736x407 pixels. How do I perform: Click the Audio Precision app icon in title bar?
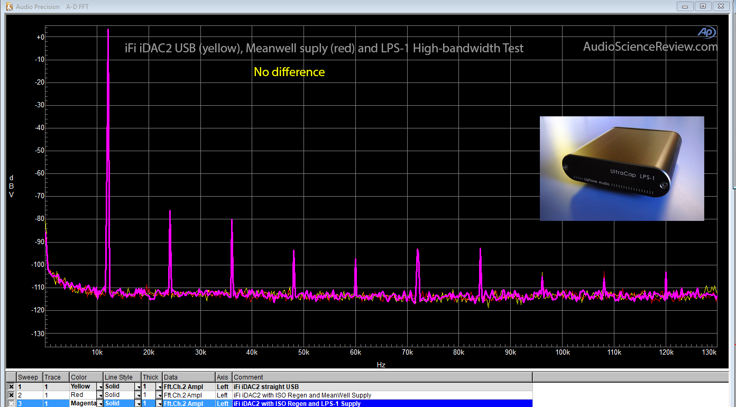[x=9, y=7]
